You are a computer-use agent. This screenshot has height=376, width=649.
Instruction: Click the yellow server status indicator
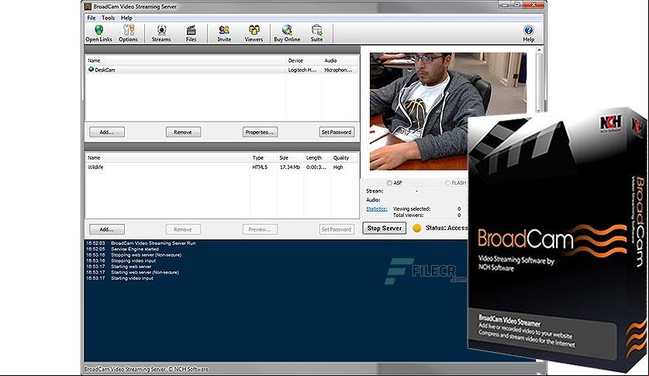[417, 228]
